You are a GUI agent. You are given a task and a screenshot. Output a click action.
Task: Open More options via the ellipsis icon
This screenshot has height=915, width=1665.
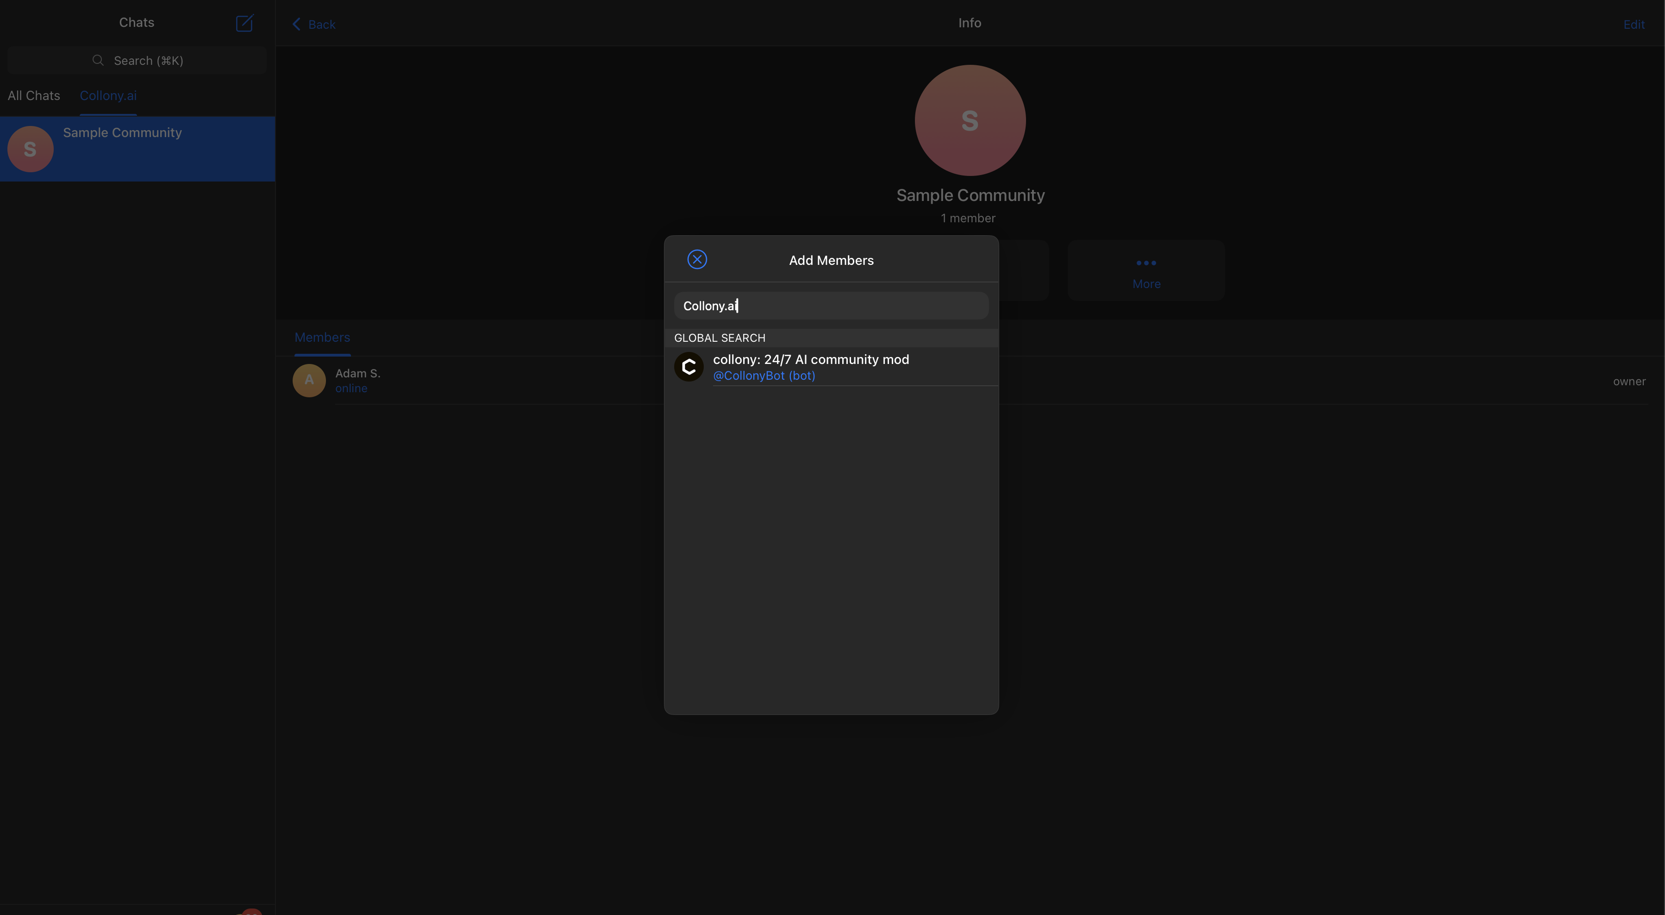pyautogui.click(x=1145, y=263)
